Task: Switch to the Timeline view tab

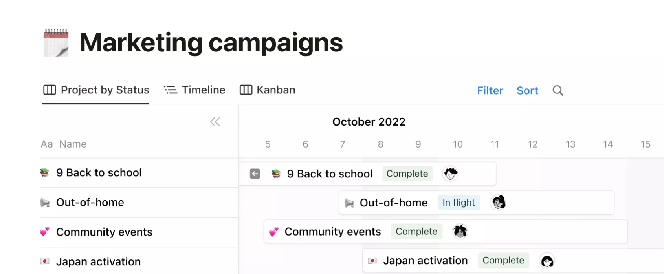Action: pos(194,90)
